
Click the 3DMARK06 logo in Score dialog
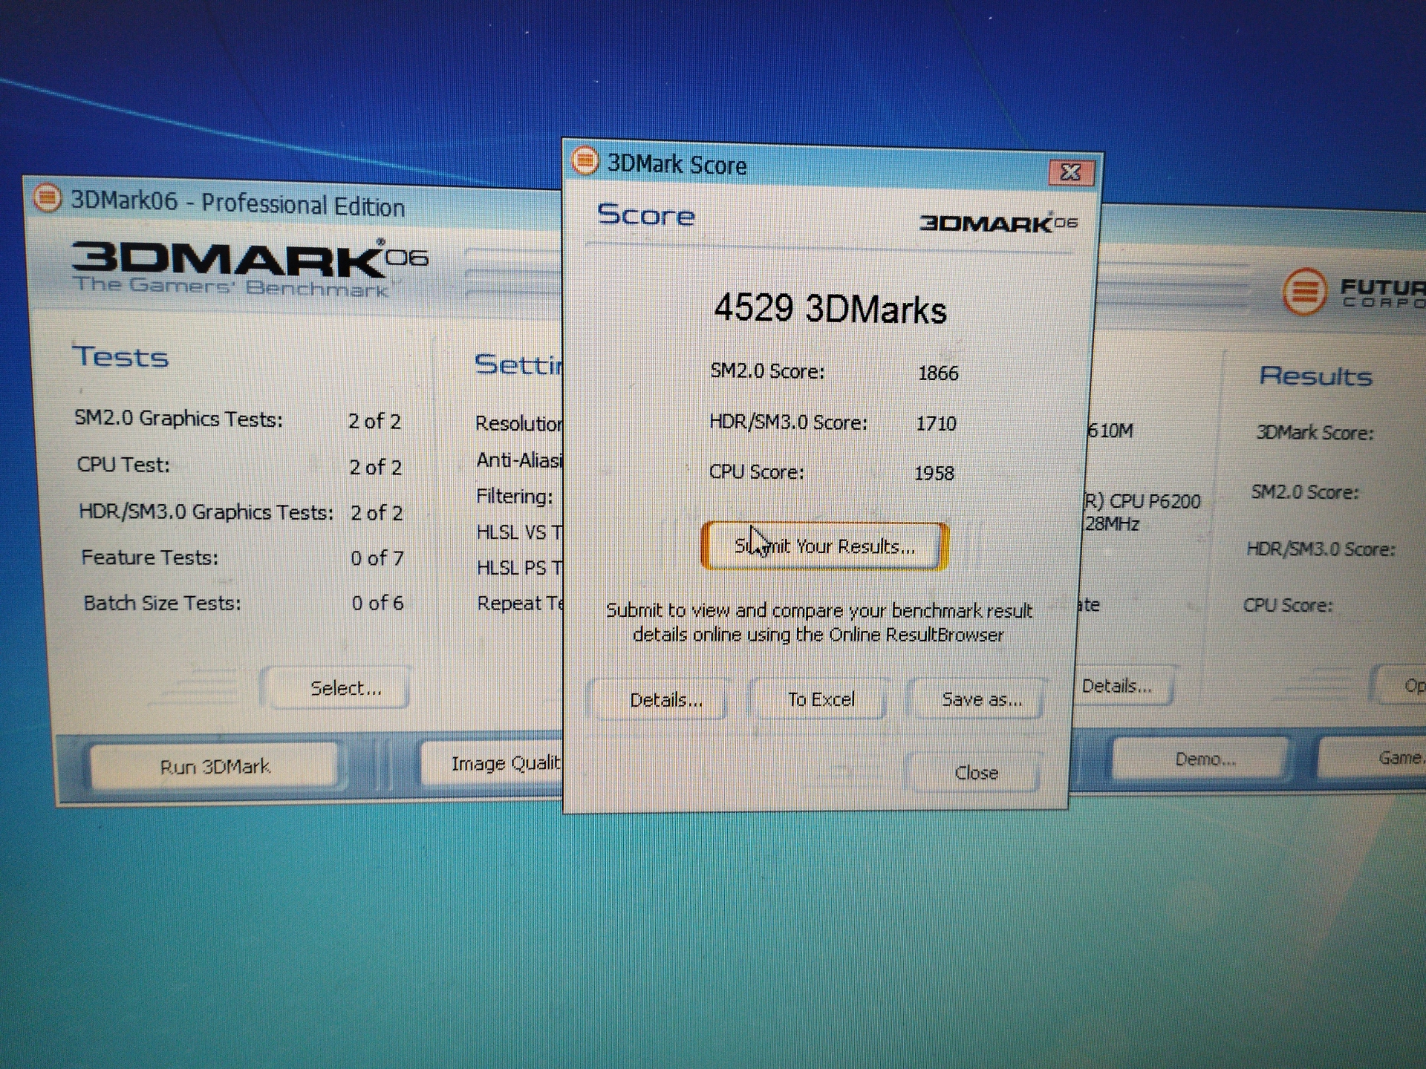click(998, 223)
